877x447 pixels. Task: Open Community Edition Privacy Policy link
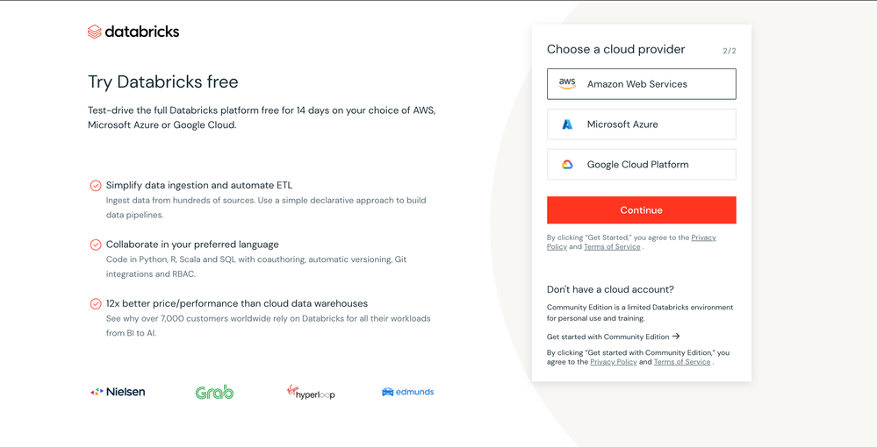[614, 362]
